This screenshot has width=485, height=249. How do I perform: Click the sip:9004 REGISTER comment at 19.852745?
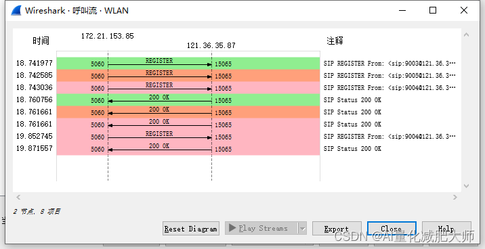(x=389, y=137)
